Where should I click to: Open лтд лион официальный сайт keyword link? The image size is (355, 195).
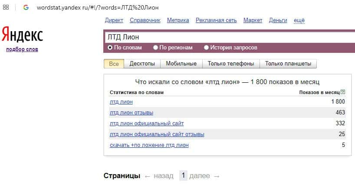click(x=147, y=123)
